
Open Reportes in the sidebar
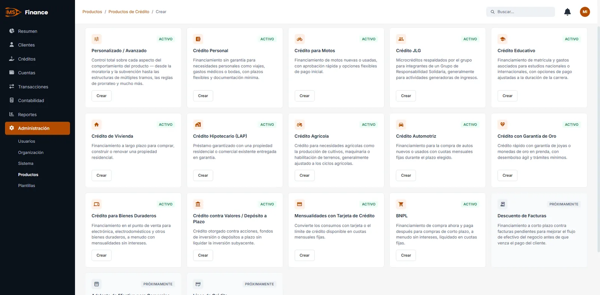pyautogui.click(x=37, y=115)
